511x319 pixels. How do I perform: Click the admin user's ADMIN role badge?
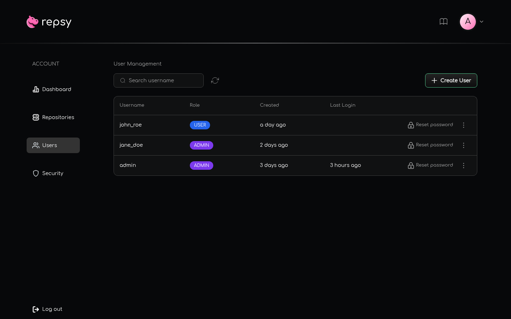click(202, 166)
